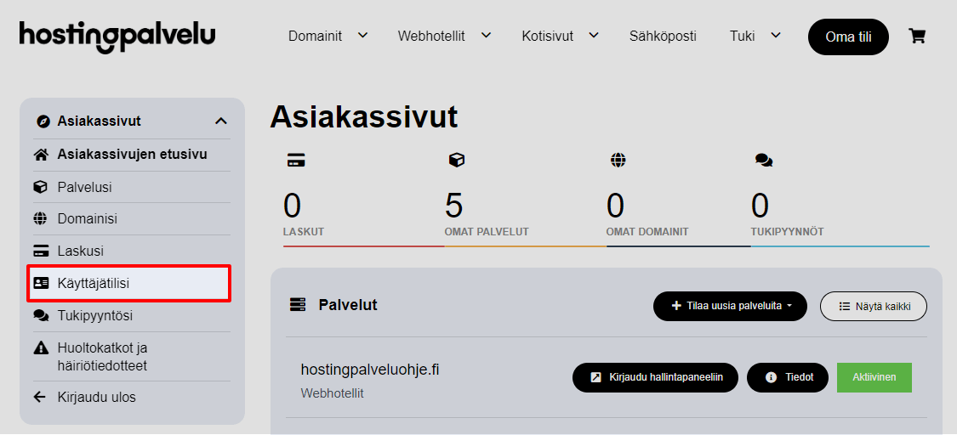This screenshot has width=957, height=435.
Task: Click the cube icon above Omat palvelut
Action: 456,160
